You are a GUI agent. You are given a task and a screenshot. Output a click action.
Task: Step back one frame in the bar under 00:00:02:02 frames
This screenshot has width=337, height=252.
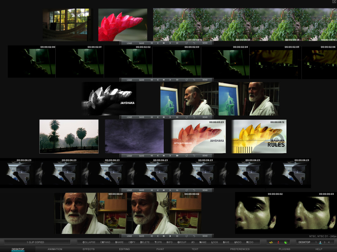[158, 80]
